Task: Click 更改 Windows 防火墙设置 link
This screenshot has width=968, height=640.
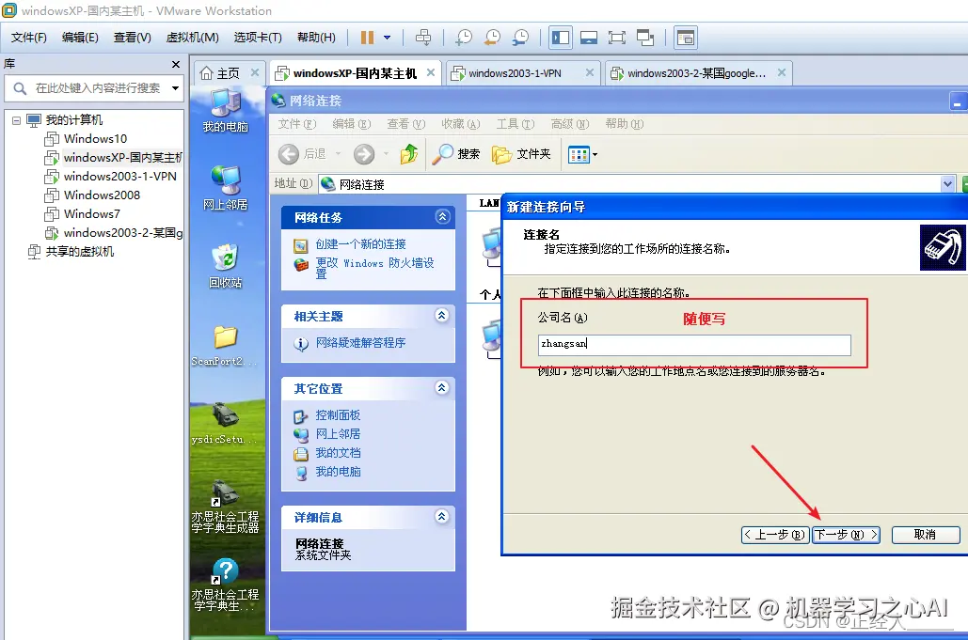Action: [374, 268]
